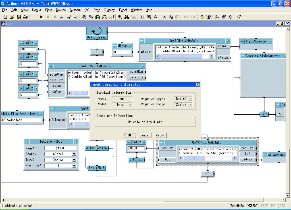The width and height of the screenshot is (291, 210).
Task: Open the Required Type Real64 dropdown
Action: [190, 99]
